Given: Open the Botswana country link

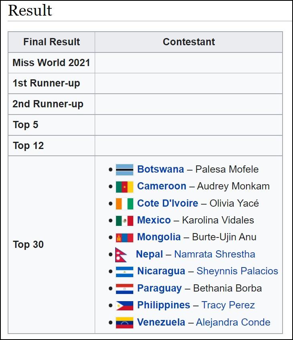Looking at the screenshot, I should pyautogui.click(x=161, y=169).
